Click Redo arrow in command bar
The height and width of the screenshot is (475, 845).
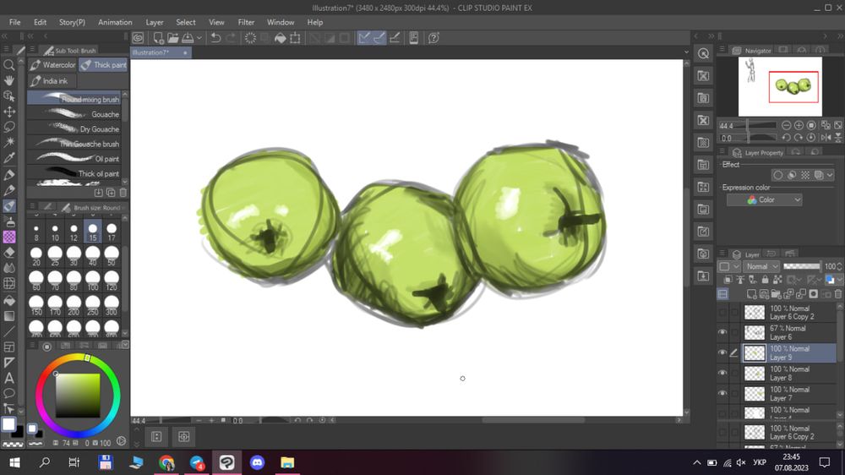tap(231, 38)
